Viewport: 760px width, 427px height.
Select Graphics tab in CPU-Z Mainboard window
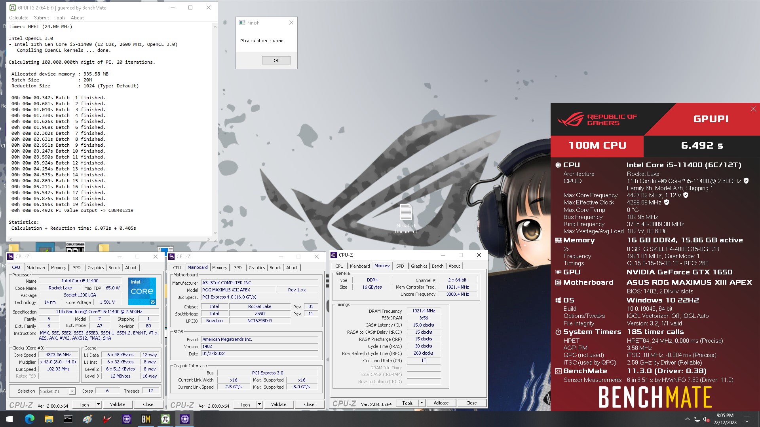[256, 268]
